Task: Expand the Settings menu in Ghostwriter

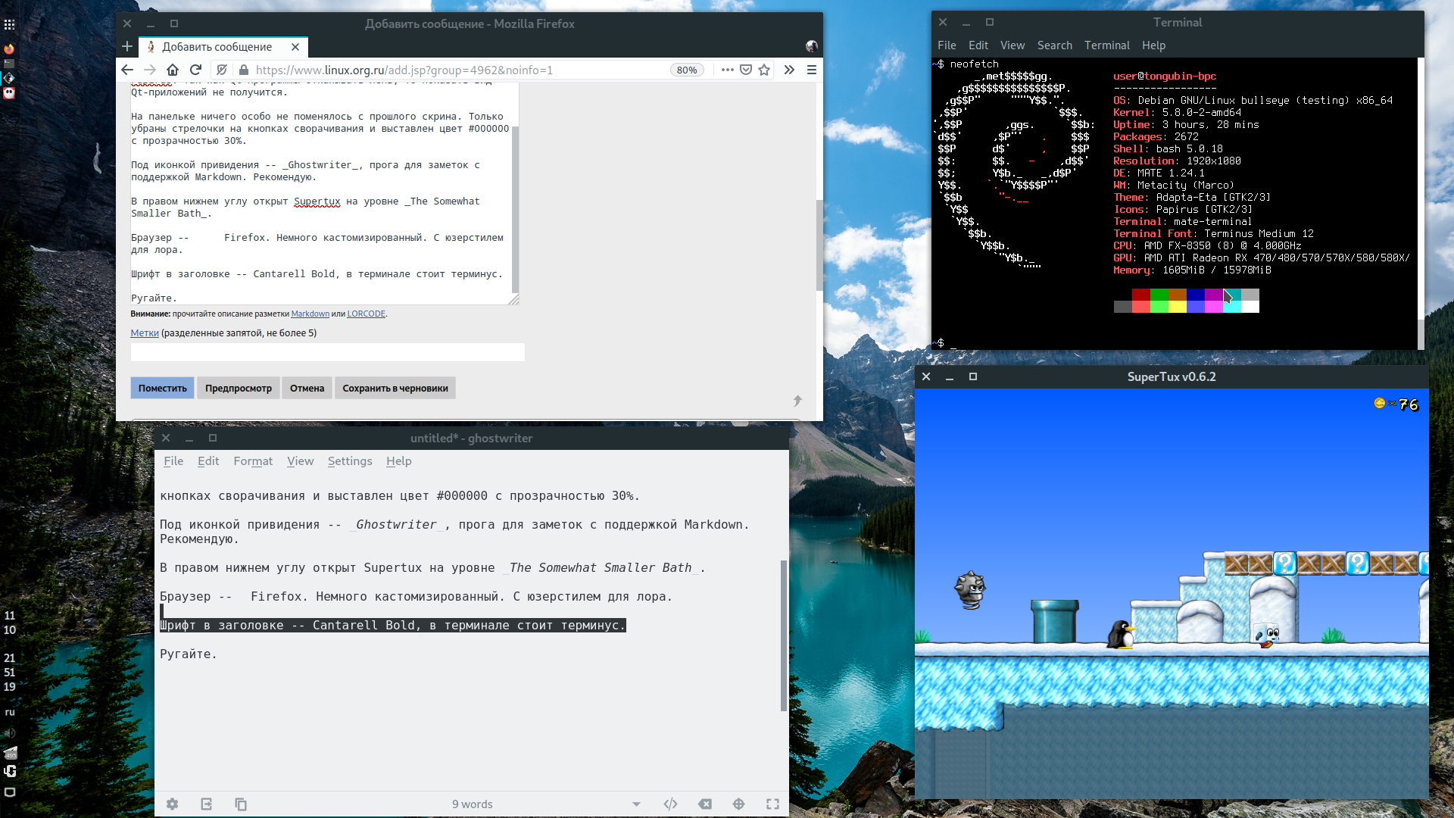Action: coord(348,461)
